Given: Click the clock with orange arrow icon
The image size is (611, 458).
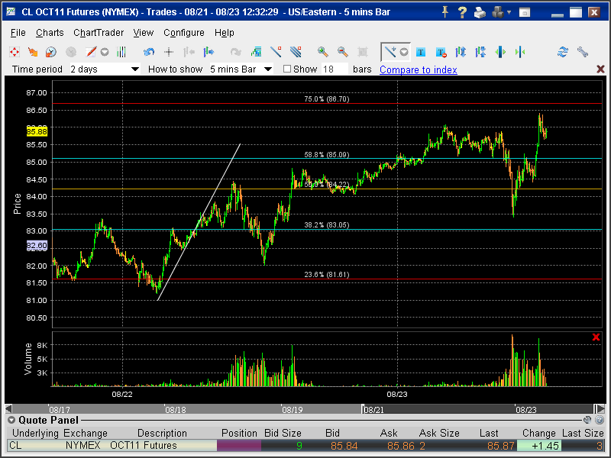Looking at the screenshot, I should (x=51, y=52).
